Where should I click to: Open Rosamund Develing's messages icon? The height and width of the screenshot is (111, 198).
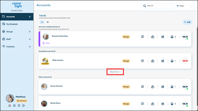(x=142, y=37)
